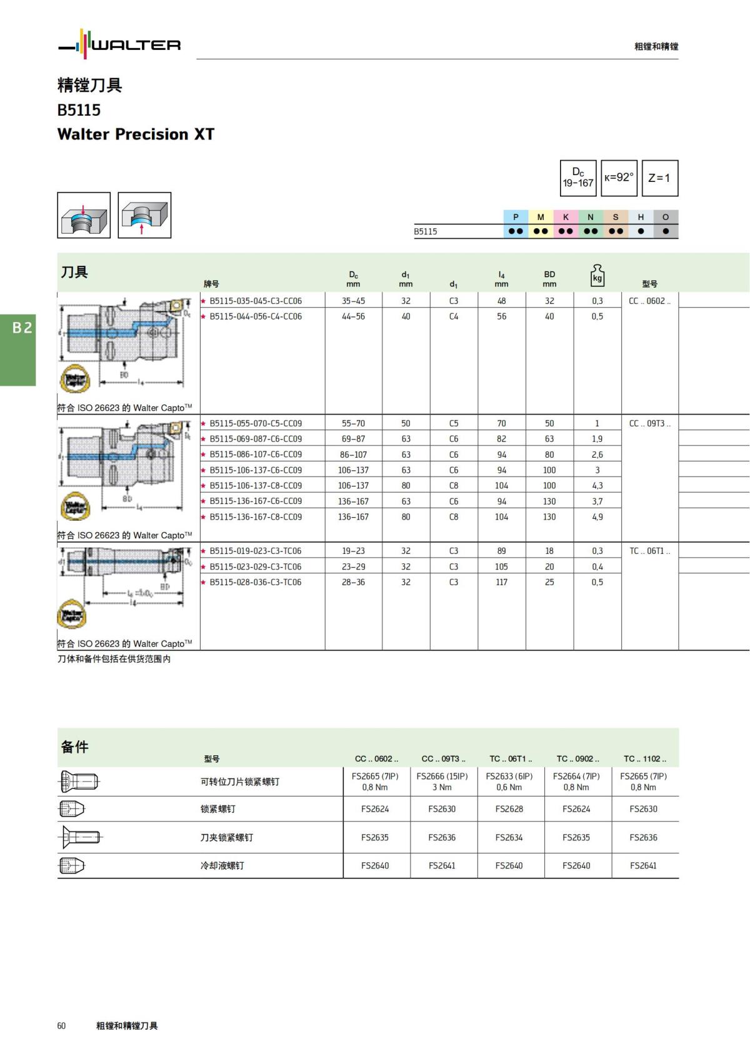The width and height of the screenshot is (750, 1061).
Task: Click the TC .. 06T1 .. insert type cell in tool table
Action: point(650,551)
